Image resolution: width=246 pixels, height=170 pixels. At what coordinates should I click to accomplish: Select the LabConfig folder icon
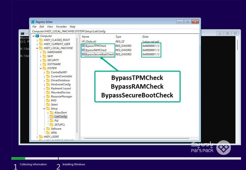(x=51, y=117)
